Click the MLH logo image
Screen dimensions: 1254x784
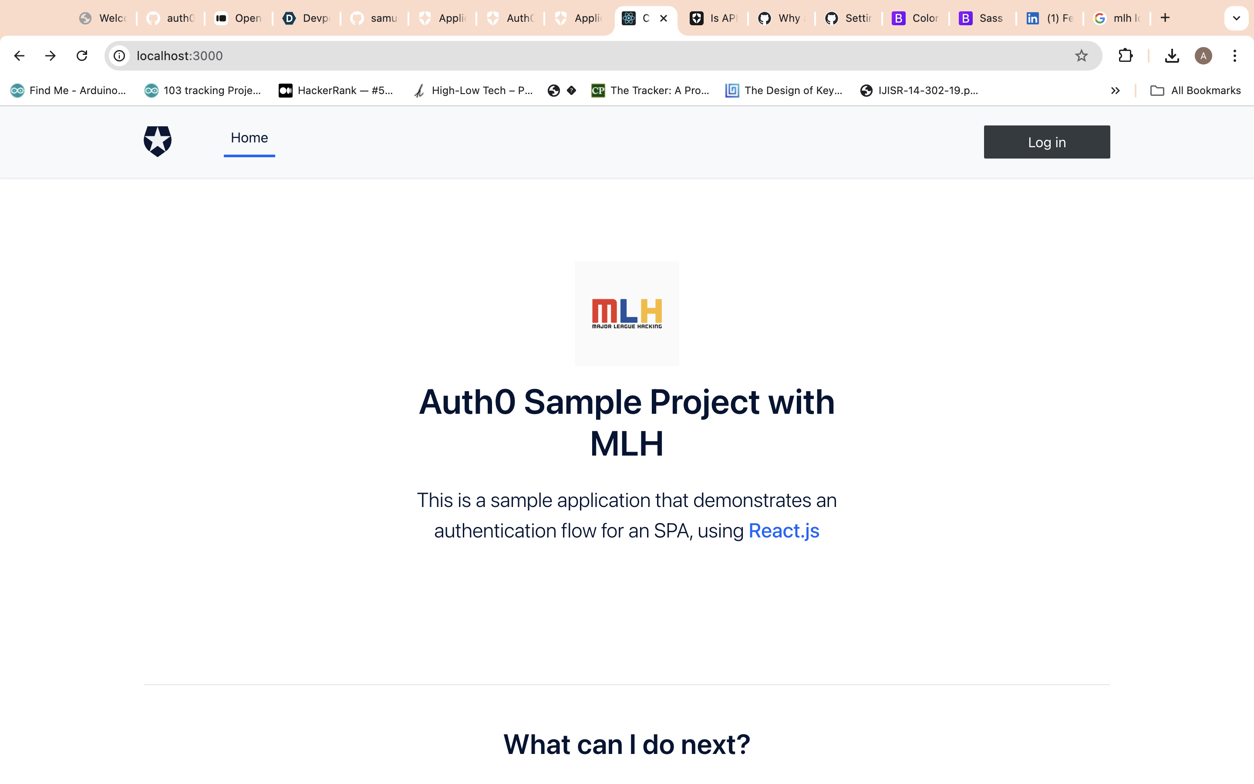pyautogui.click(x=627, y=313)
